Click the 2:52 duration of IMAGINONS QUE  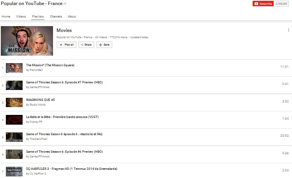285,101
